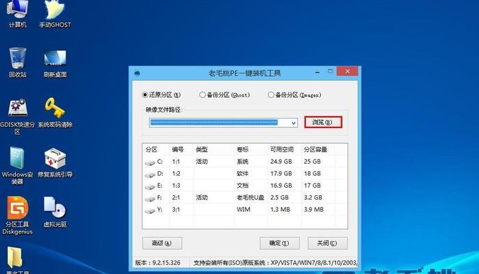Click the 3.9 MB capacity cell
Image resolution: width=479 pixels, height=274 pixels.
(x=313, y=210)
